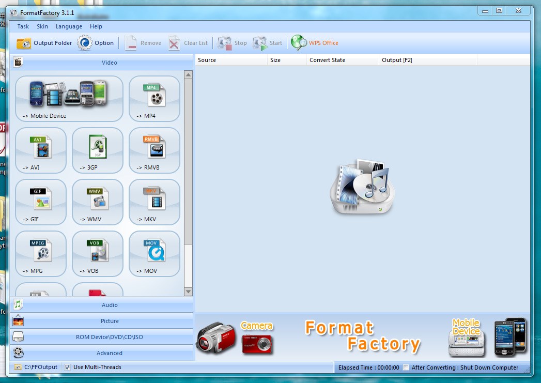The image size is (541, 383).
Task: Choose convert to GIF
Action: coord(41,202)
